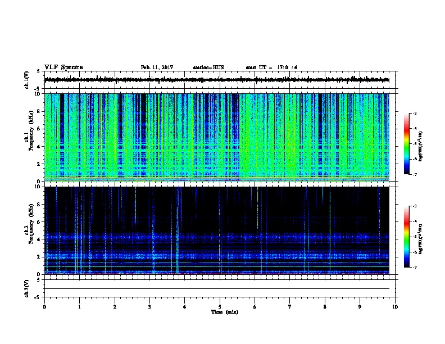The width and height of the screenshot is (445, 344).
Task: Click the ch.1 green spectrogram panel
Action: pyautogui.click(x=217, y=137)
